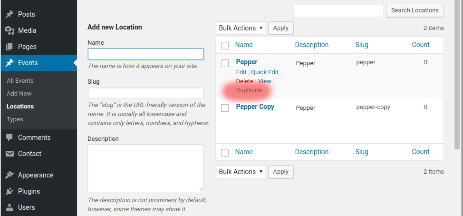This screenshot has width=463, height=216.
Task: Open the bottom Bulk Actions dropdown
Action: click(x=241, y=172)
